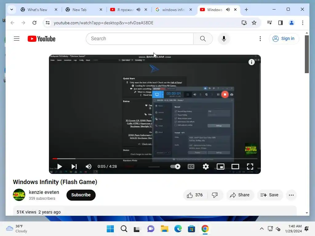Open File Explorer from taskbar
Viewport: 315px width, 236px height.
(165, 229)
